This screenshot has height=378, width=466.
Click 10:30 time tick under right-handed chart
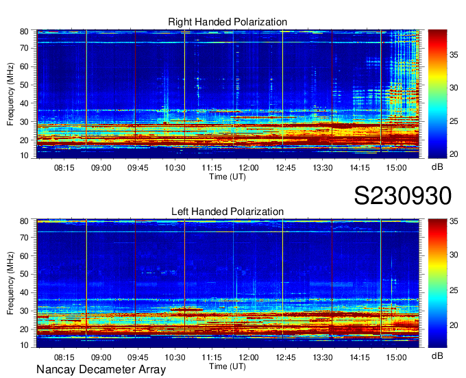pyautogui.click(x=175, y=168)
